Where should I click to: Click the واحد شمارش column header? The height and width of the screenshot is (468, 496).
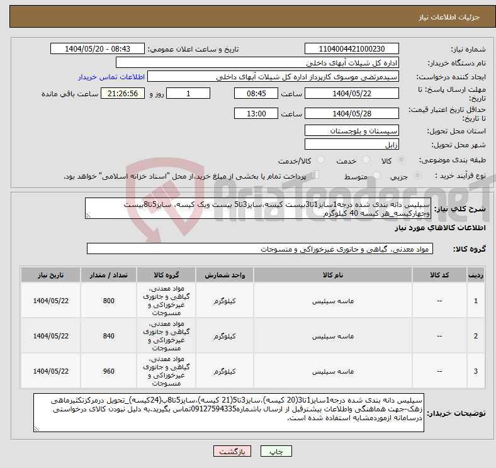[x=225, y=275]
